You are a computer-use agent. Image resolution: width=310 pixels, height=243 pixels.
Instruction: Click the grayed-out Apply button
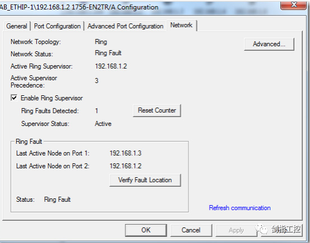[236, 230]
